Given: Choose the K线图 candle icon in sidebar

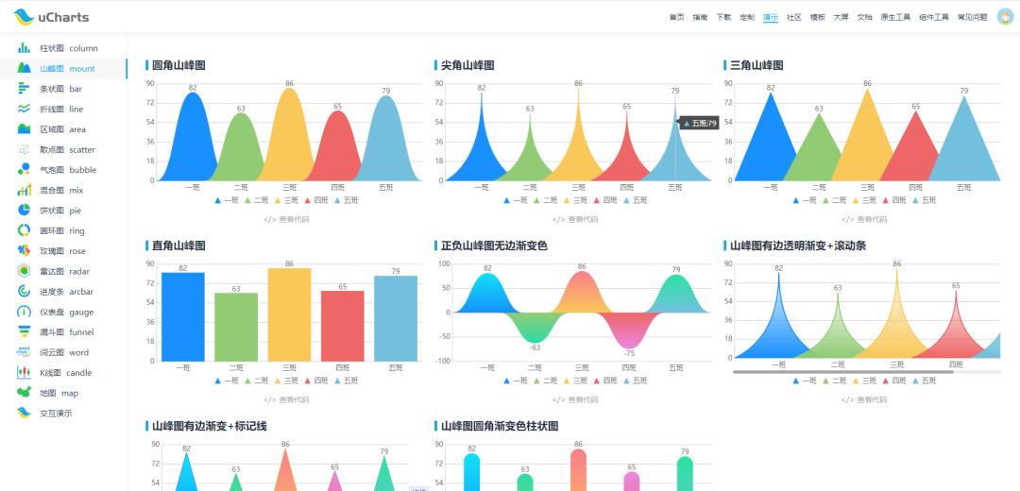Looking at the screenshot, I should tap(24, 373).
